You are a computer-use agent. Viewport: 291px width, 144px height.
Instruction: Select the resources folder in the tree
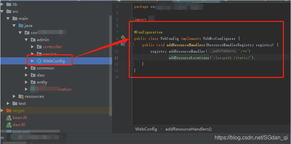click(x=34, y=96)
